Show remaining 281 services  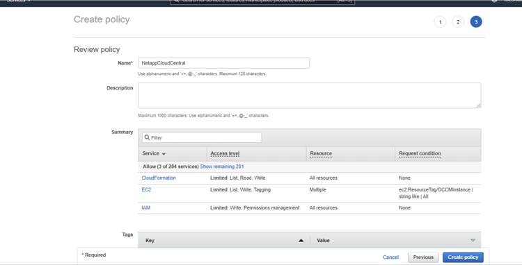(222, 166)
